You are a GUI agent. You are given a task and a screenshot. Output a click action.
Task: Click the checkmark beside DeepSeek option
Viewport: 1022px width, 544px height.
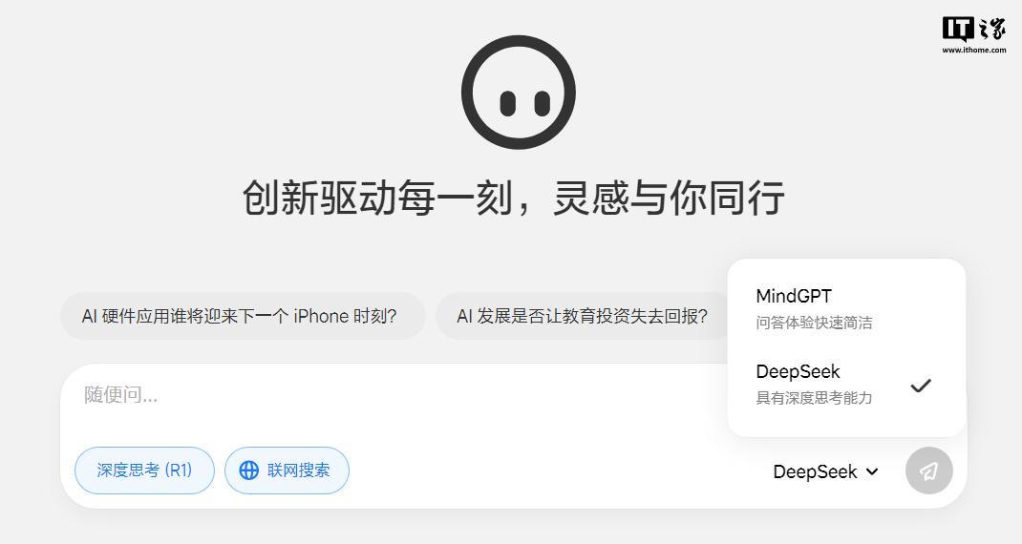921,386
